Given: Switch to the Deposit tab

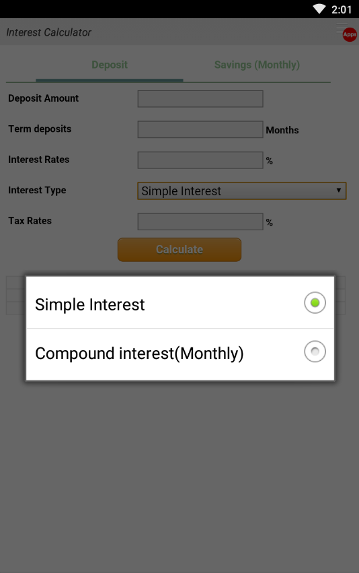Looking at the screenshot, I should (x=110, y=65).
